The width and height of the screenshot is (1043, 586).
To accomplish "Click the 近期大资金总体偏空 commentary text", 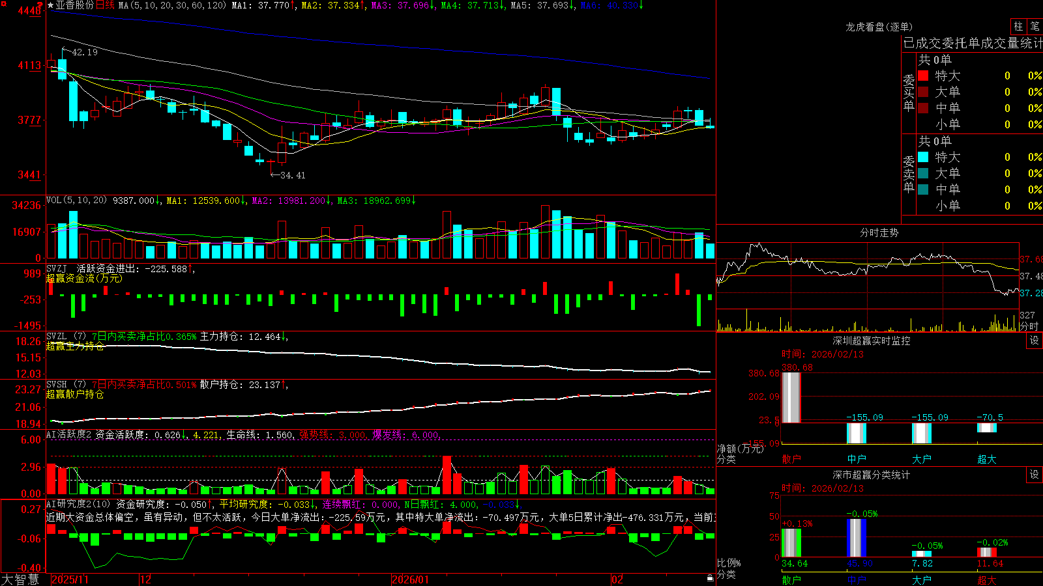I will (x=381, y=517).
